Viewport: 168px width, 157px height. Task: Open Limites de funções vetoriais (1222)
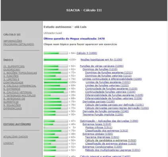coord(107,85)
